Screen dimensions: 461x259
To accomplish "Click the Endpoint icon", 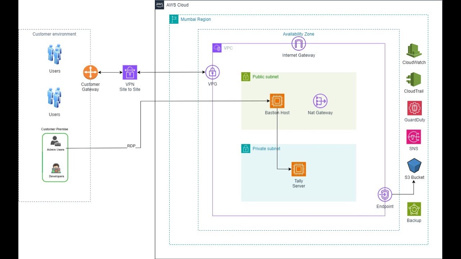I will (385, 195).
